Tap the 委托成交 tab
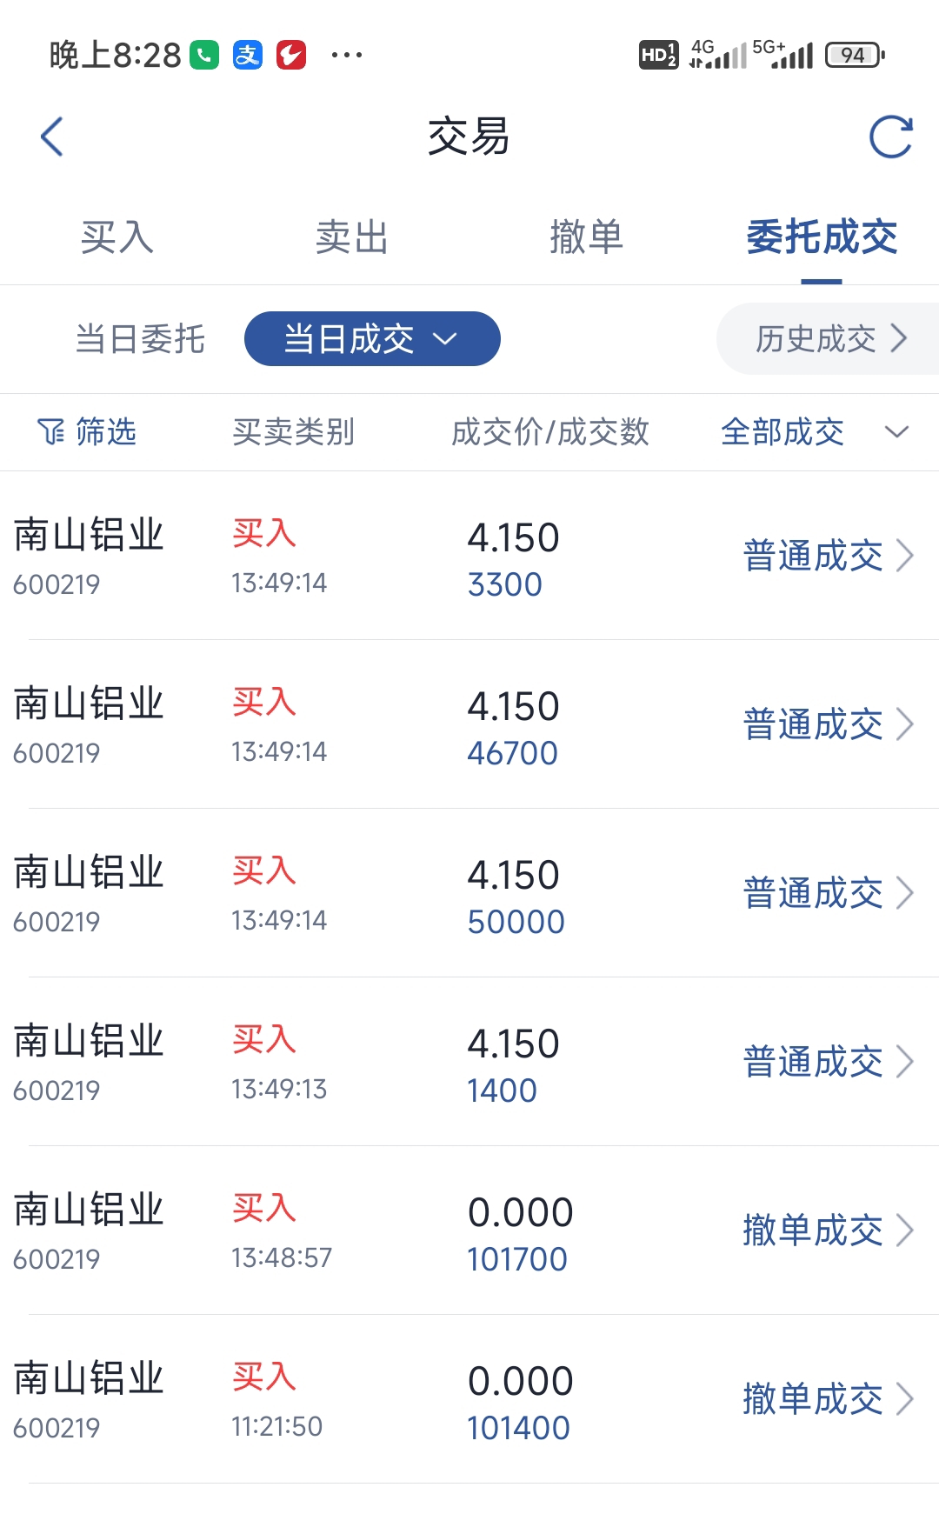Viewport: 939px width, 1514px height. click(x=822, y=237)
